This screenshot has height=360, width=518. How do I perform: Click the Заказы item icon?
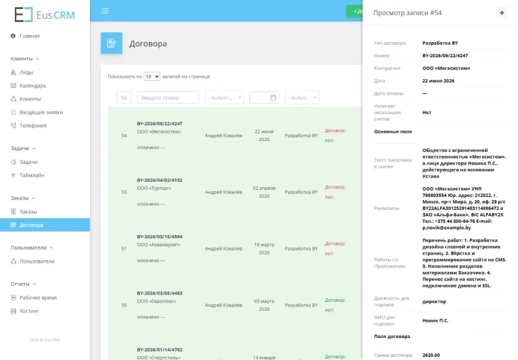point(13,212)
